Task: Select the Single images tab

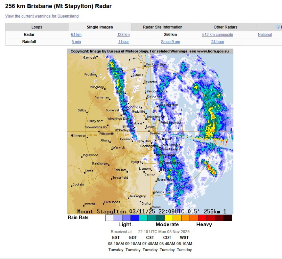Action: 99,27
